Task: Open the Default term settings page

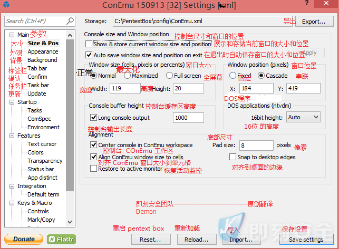Action: tap(43, 194)
